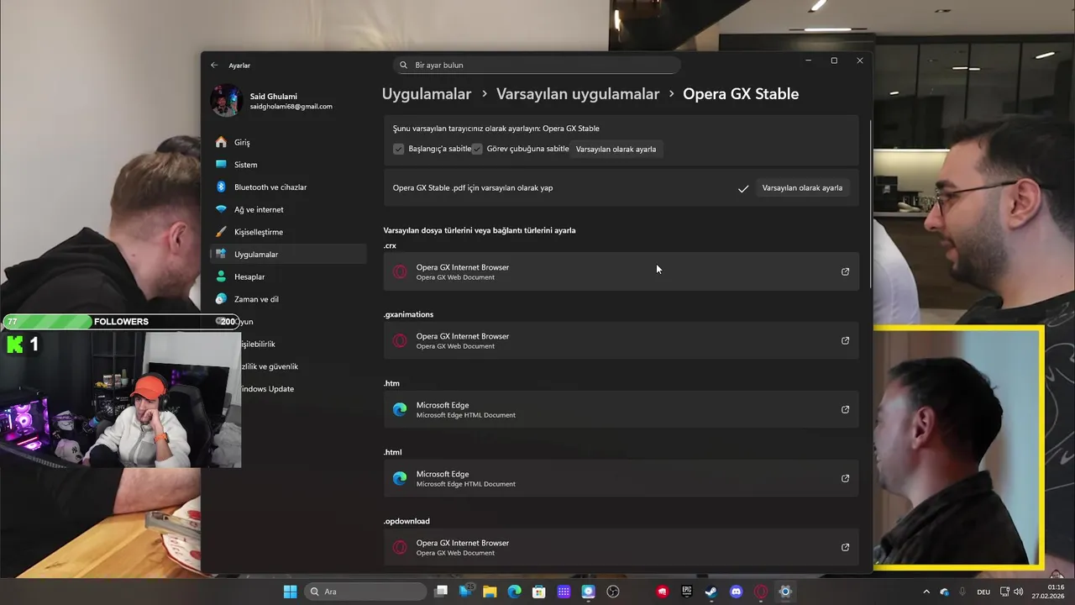
Task: Open the Ağ ve internet wifi icon
Action: click(221, 209)
